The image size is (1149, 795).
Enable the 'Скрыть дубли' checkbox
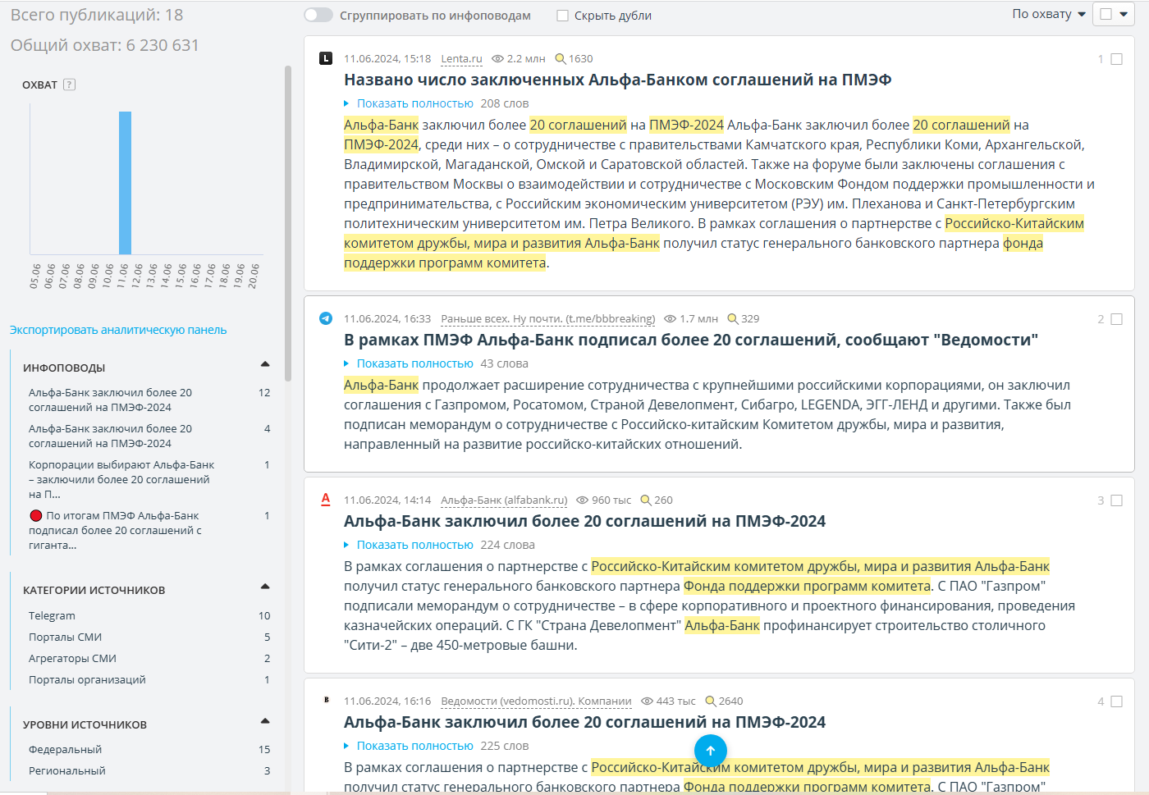point(562,16)
